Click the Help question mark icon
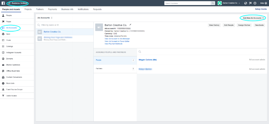 pos(266,3)
